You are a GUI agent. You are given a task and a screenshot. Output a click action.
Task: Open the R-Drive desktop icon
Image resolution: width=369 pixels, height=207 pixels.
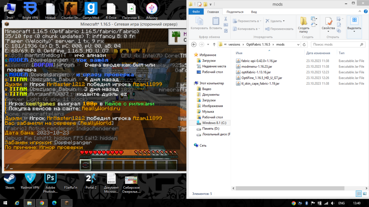[111, 10]
